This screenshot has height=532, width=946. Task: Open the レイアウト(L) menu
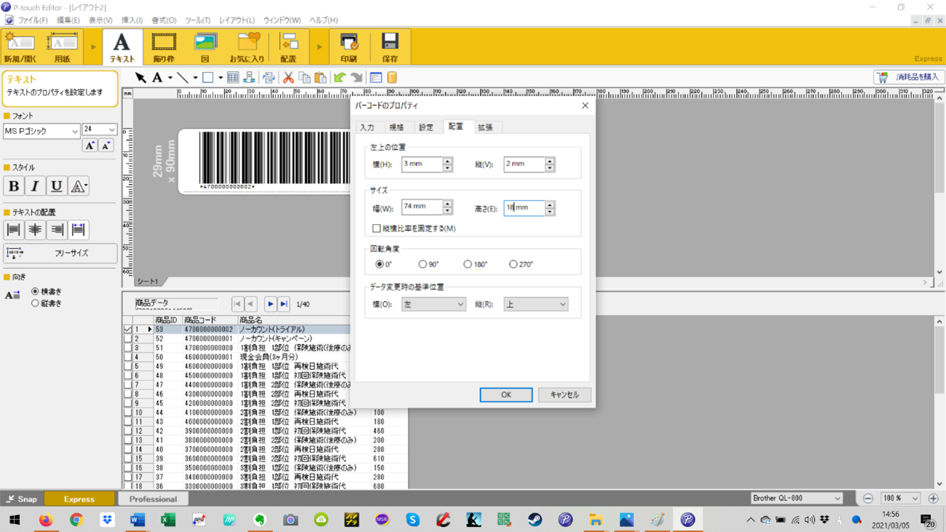click(237, 20)
